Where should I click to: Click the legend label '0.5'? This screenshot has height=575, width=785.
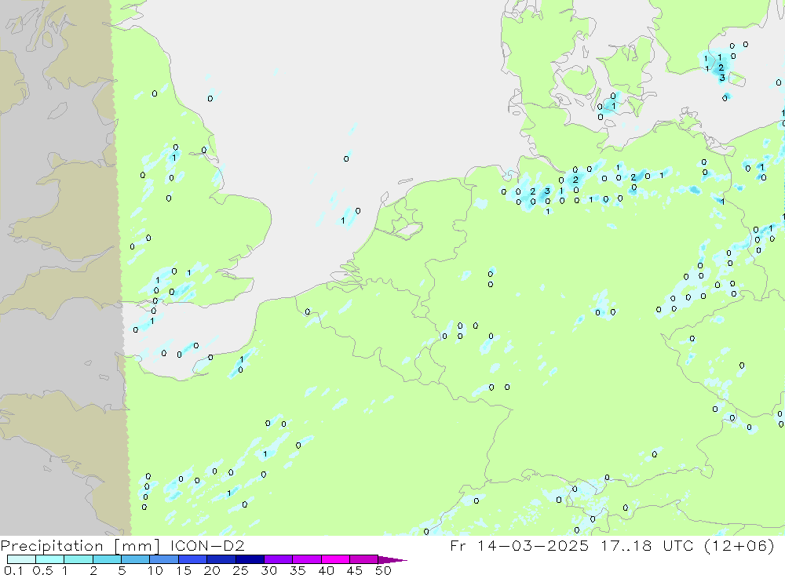tap(42, 570)
